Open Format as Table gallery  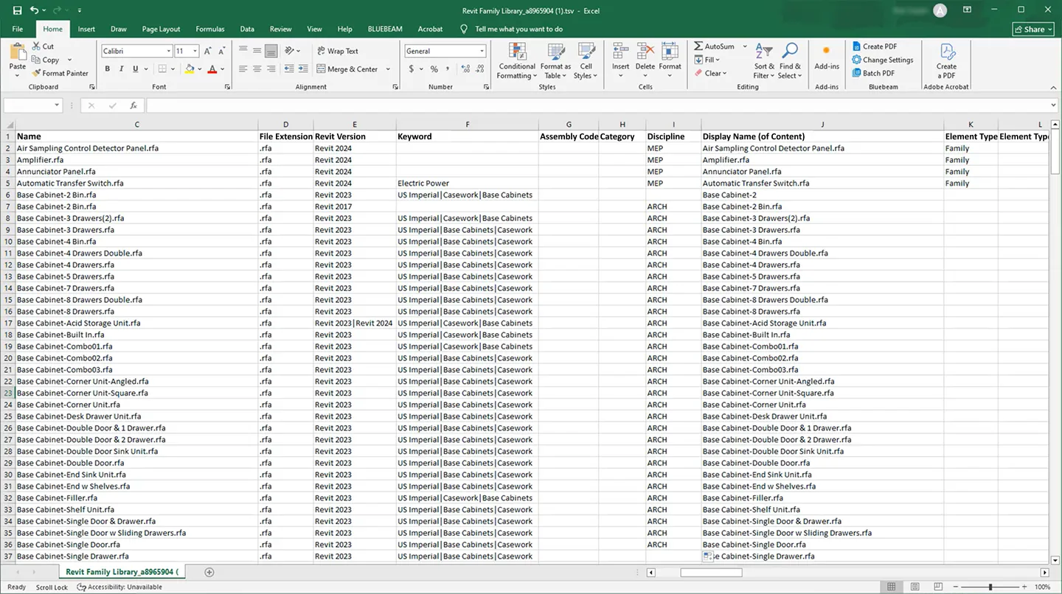(x=555, y=60)
